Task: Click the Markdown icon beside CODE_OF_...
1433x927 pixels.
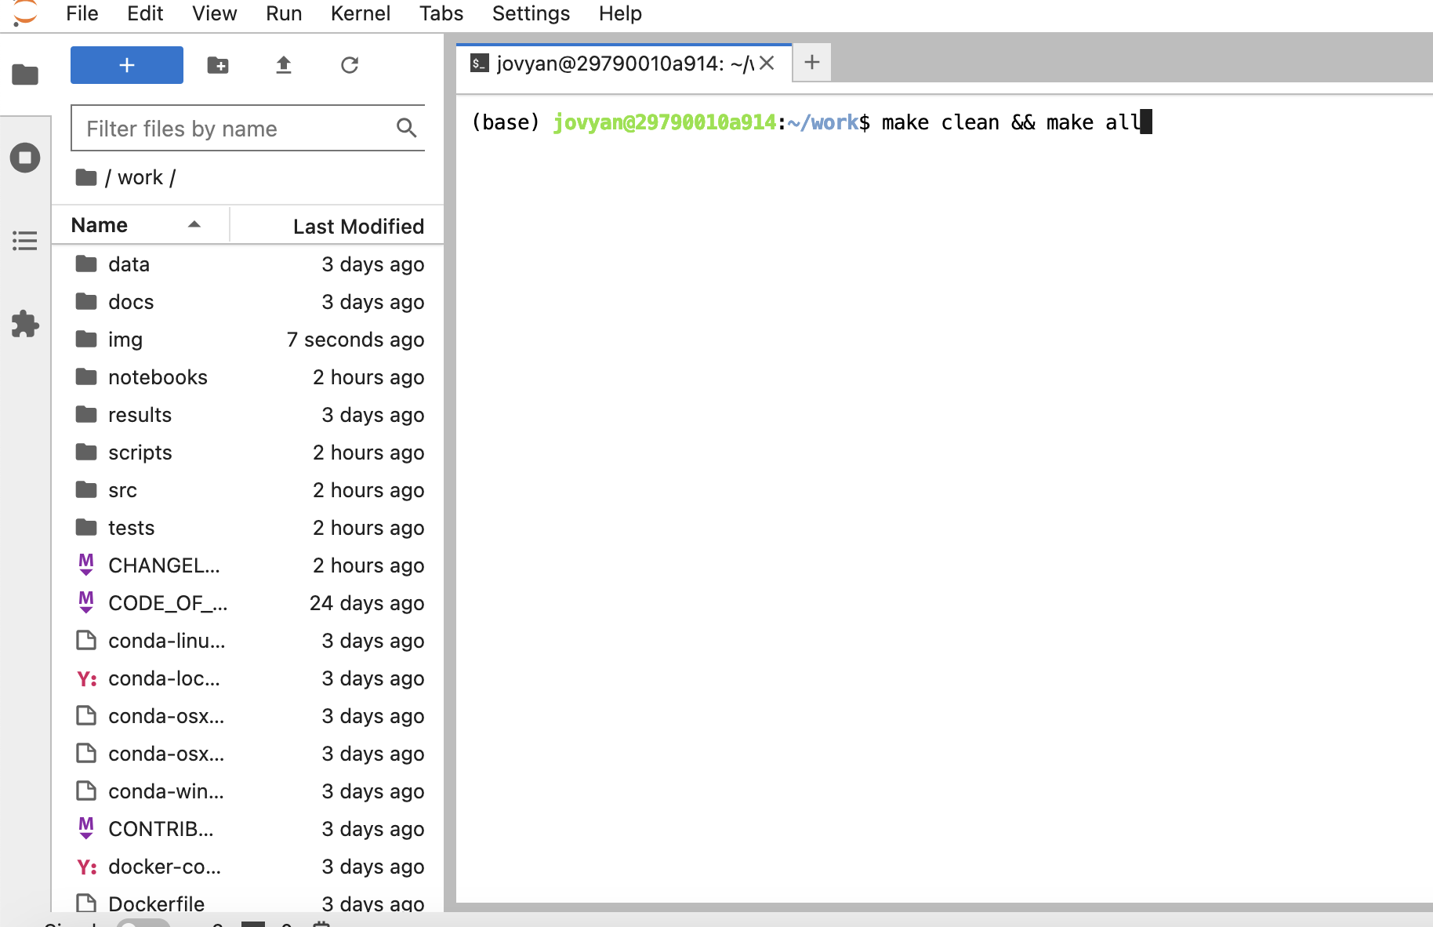Action: (86, 602)
